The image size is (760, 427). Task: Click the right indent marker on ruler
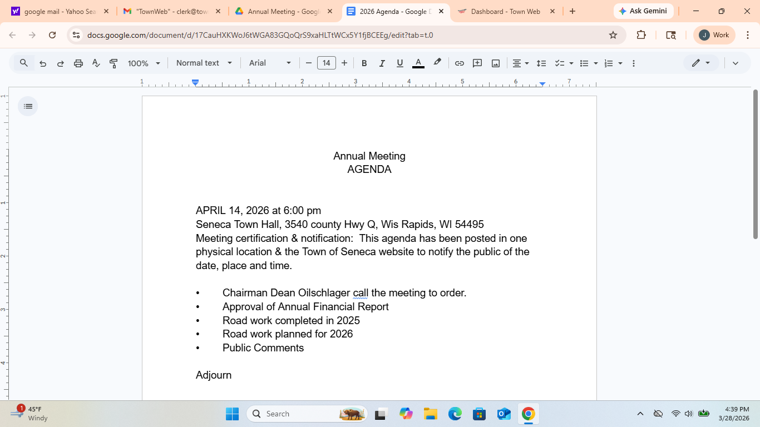point(542,84)
